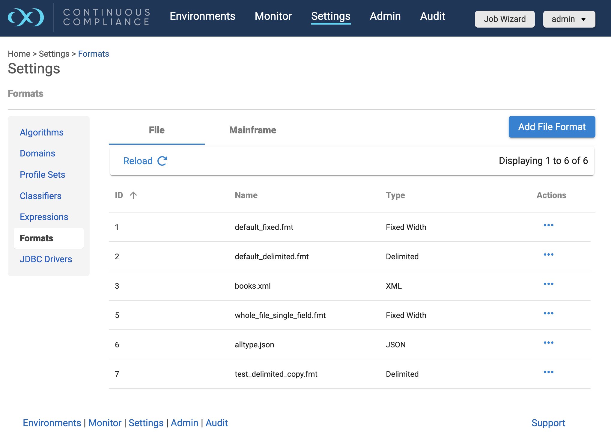611x437 pixels.
Task: Open JDBC Drivers settings page
Action: [46, 259]
